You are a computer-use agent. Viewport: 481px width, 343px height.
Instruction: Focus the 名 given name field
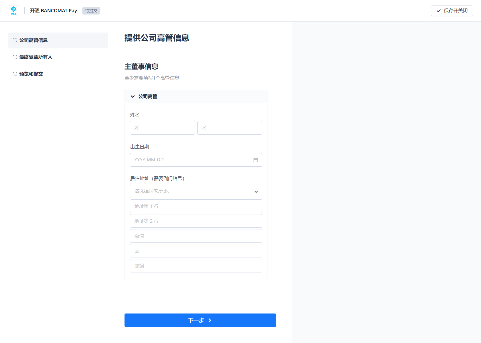pos(230,128)
